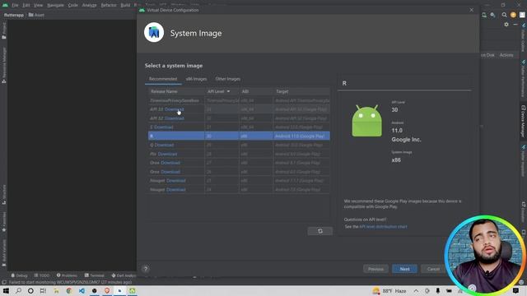Sort by the API Level column arrow
Screen dimensions: 527x296
pyautogui.click(x=229, y=91)
